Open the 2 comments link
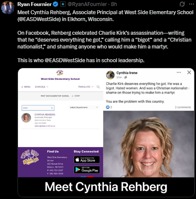 pos(183,107)
